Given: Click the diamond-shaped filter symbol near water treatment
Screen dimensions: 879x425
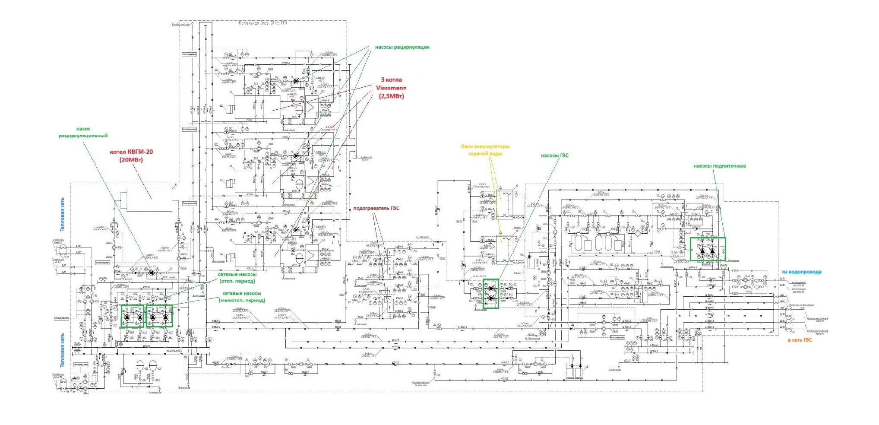Looking at the screenshot, I should pos(638,233).
